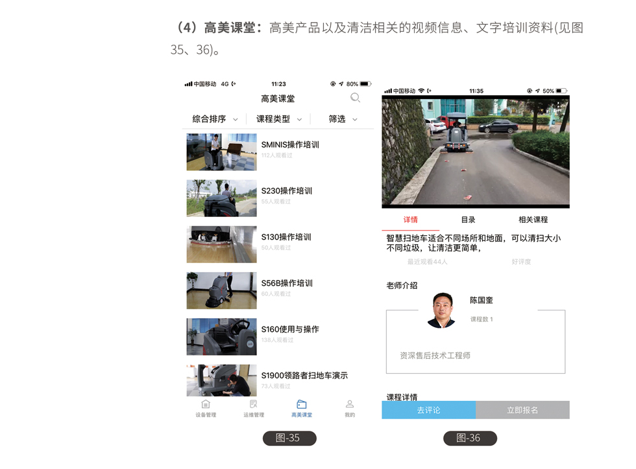Click the search magnifier icon
Viewport: 636px width, 469px height.
(355, 98)
